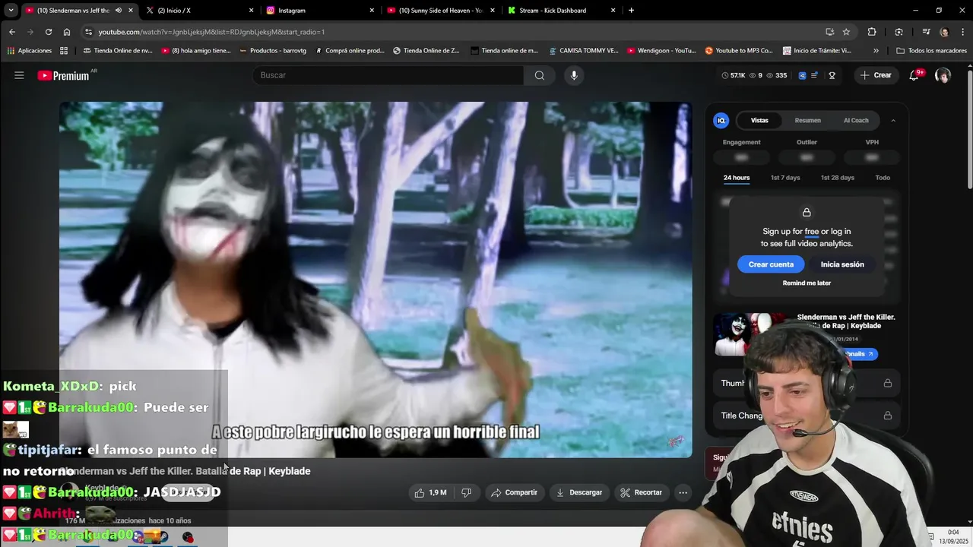Click the YouTube Premium logo
The image size is (973, 547).
[65, 75]
